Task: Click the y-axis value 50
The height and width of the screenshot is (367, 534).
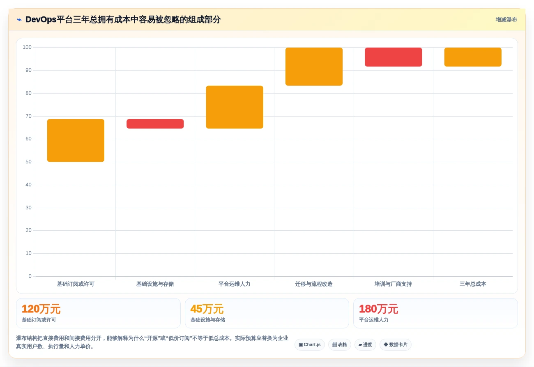Action: (x=28, y=162)
